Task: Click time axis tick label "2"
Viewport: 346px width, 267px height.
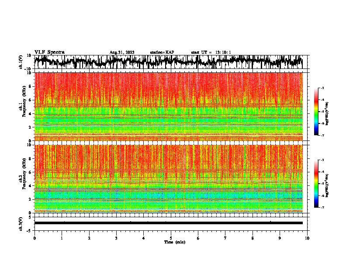Action: click(89, 238)
